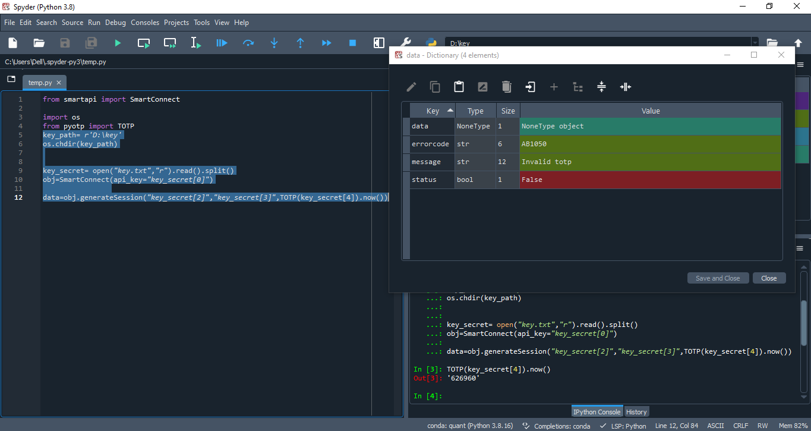Viewport: 811px width, 431px height.
Task: Run current cell toolbar icon
Action: pos(144,43)
